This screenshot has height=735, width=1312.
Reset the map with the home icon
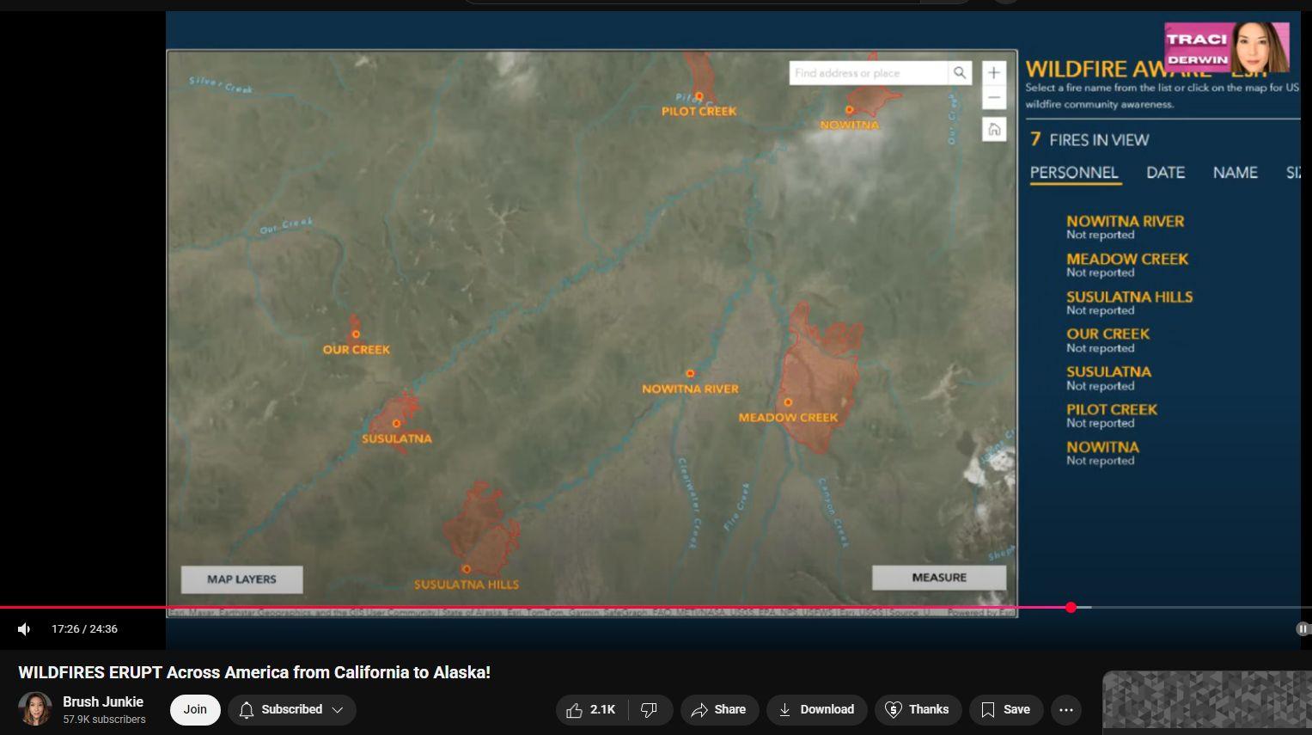pyautogui.click(x=994, y=130)
